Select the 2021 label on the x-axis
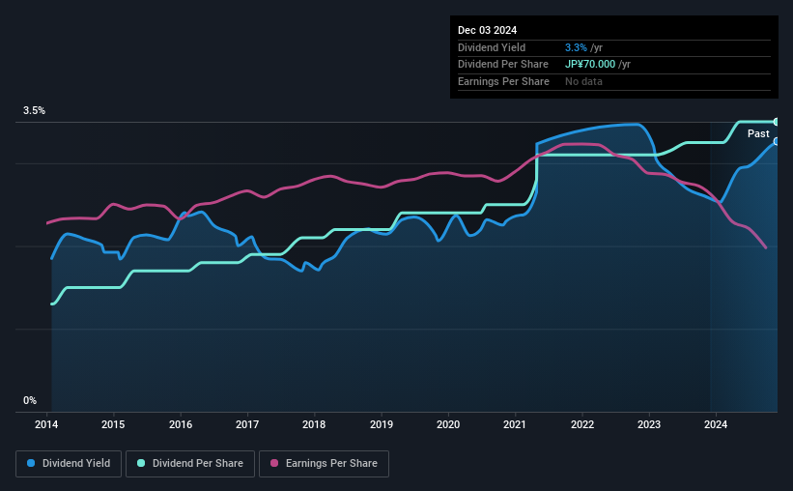The width and height of the screenshot is (793, 491). [x=515, y=424]
